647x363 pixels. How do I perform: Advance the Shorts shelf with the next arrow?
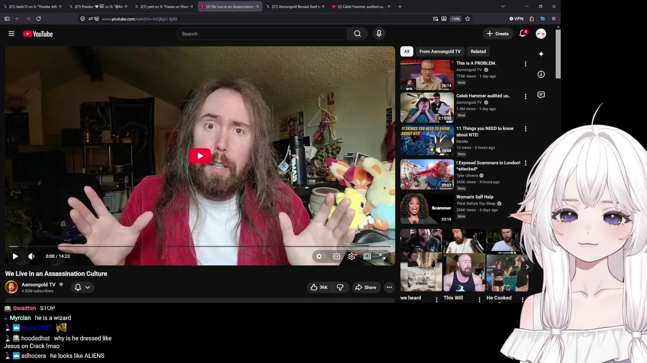[527, 267]
